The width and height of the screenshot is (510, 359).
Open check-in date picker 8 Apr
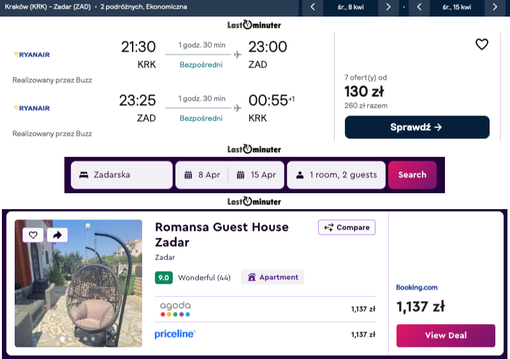click(x=201, y=175)
